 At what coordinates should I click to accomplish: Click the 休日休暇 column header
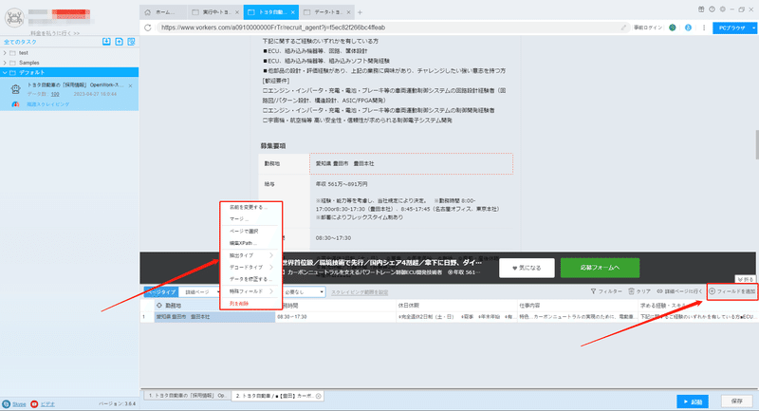[456, 306]
